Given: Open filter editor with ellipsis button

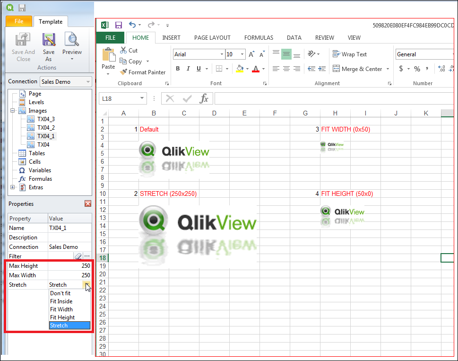Looking at the screenshot, I should 87,256.
